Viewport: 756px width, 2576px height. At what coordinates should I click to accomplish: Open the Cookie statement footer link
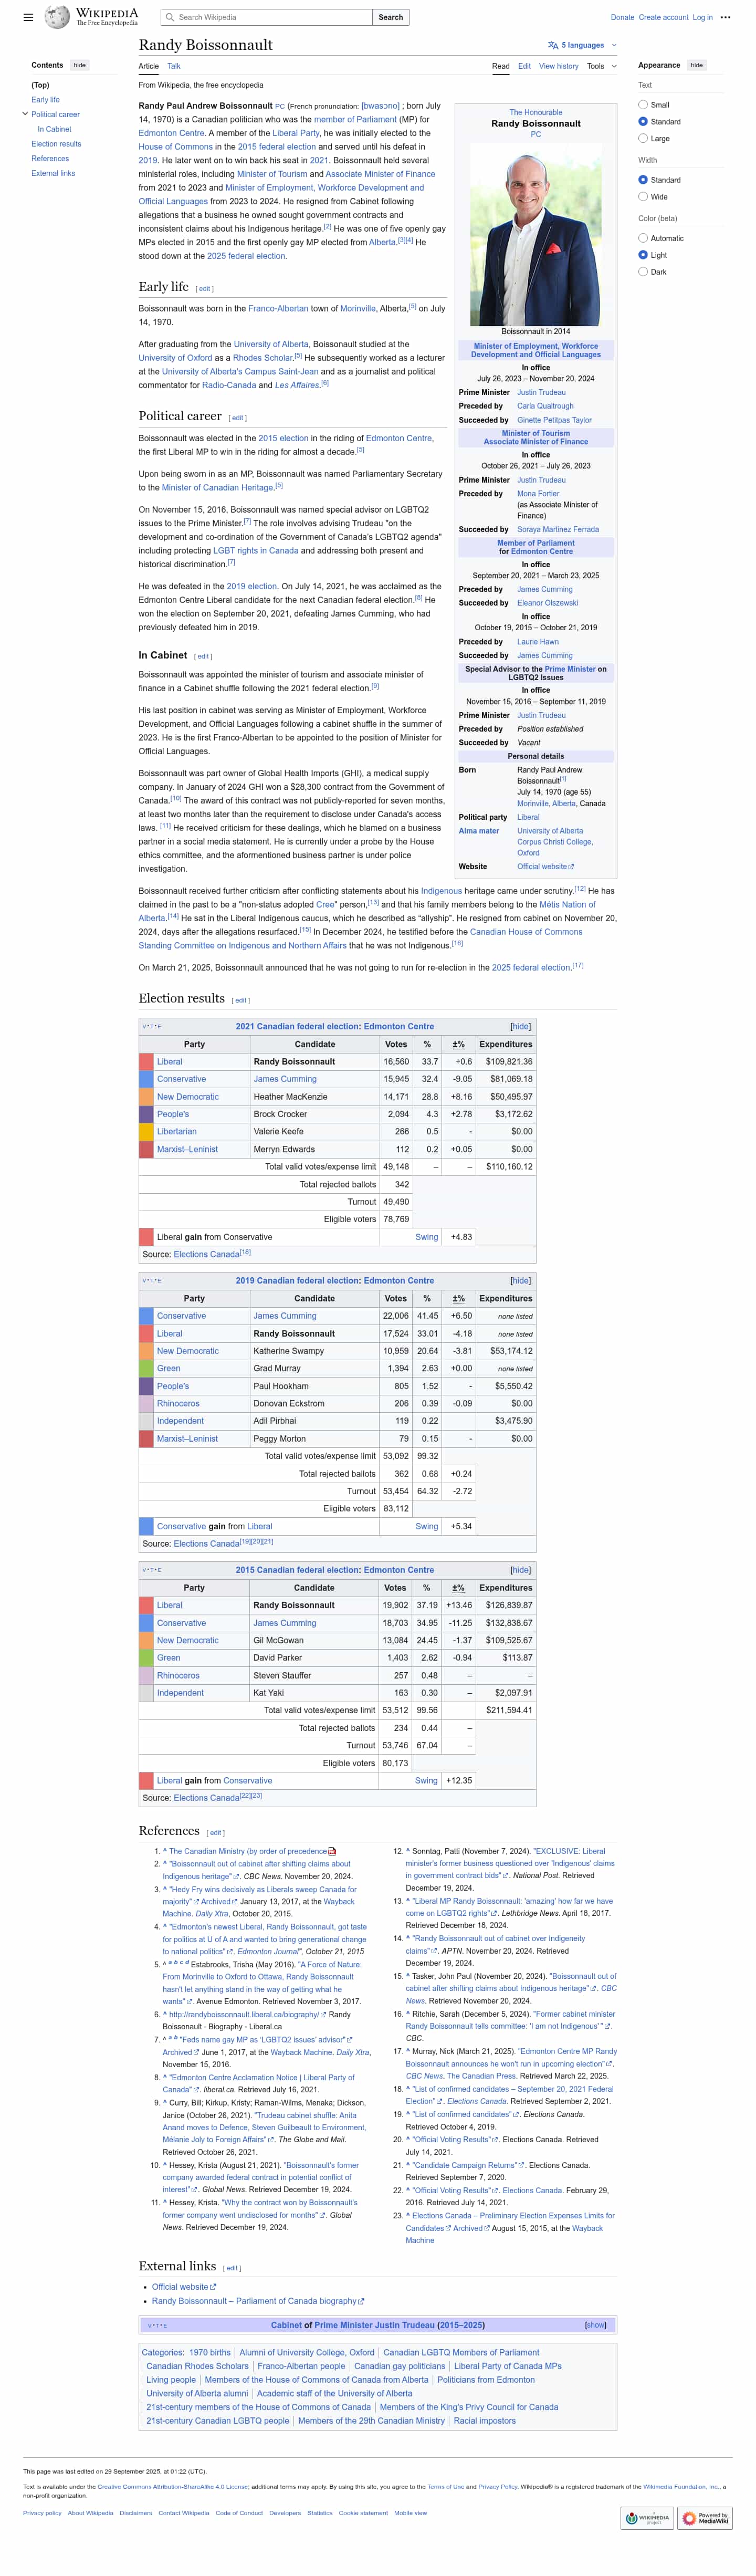(x=363, y=2513)
